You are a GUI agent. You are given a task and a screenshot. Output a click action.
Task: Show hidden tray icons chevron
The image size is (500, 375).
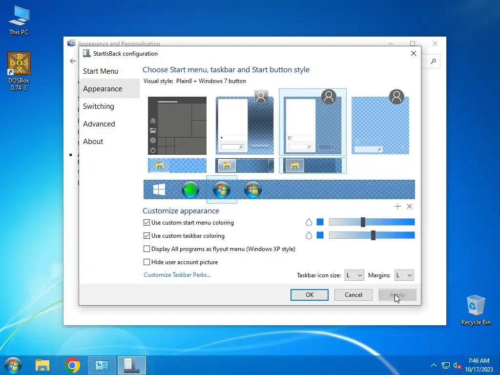[x=434, y=365]
